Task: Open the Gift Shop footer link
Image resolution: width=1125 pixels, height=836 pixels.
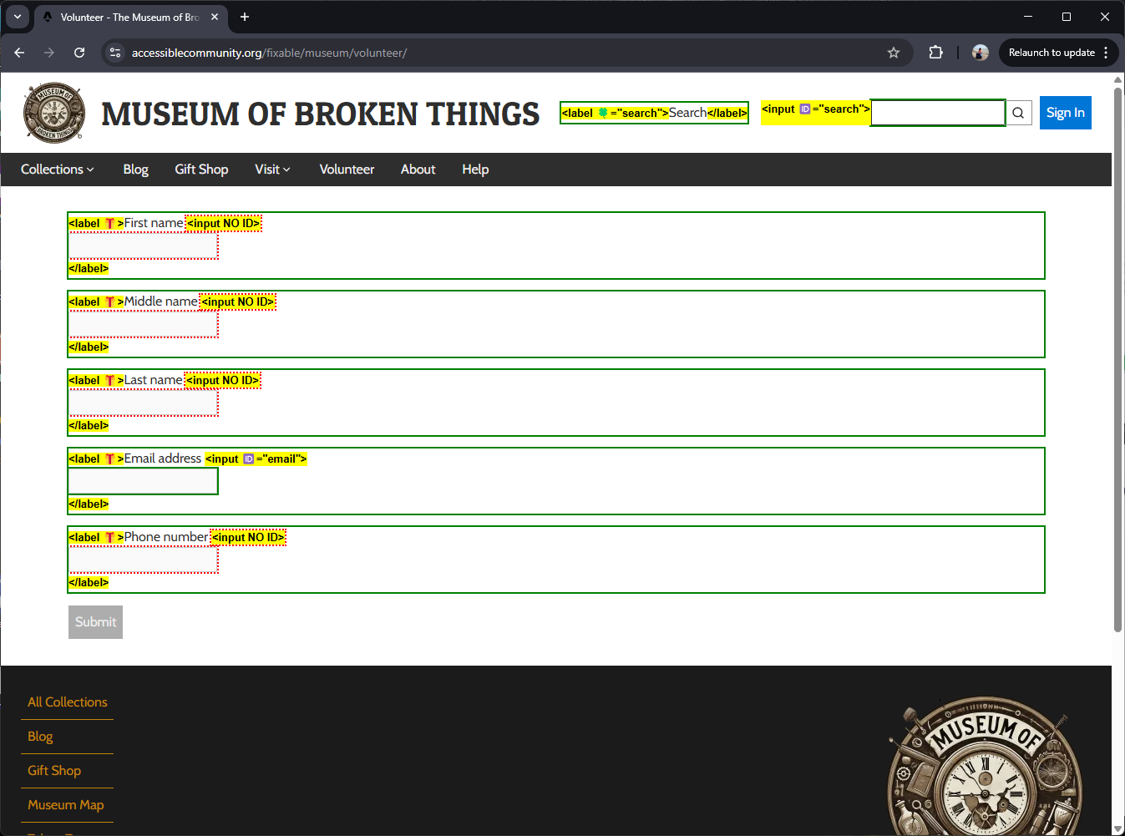Action: (x=54, y=771)
